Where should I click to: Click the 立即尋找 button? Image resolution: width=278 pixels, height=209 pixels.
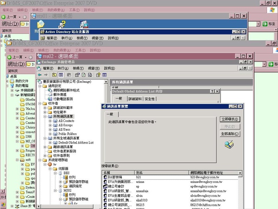click(x=230, y=119)
